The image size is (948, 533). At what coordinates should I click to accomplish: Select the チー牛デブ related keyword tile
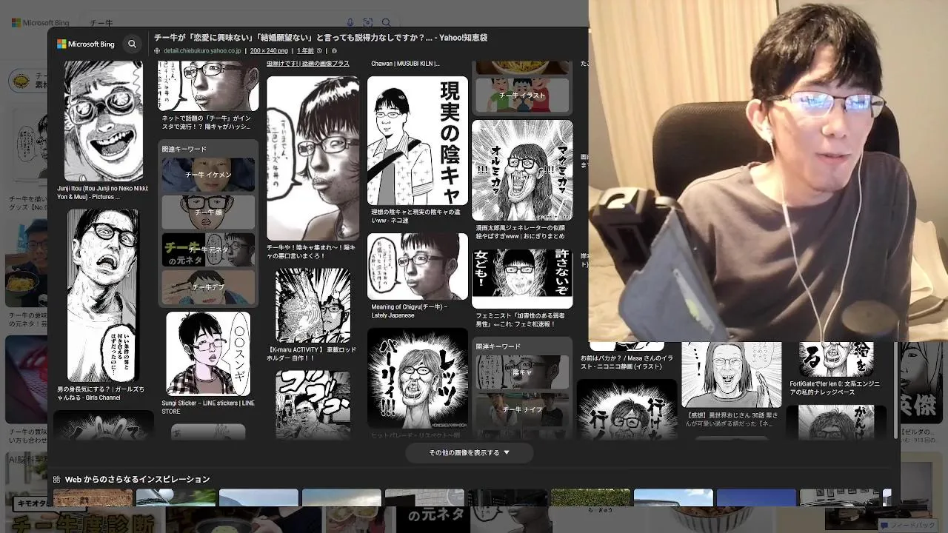(x=208, y=287)
